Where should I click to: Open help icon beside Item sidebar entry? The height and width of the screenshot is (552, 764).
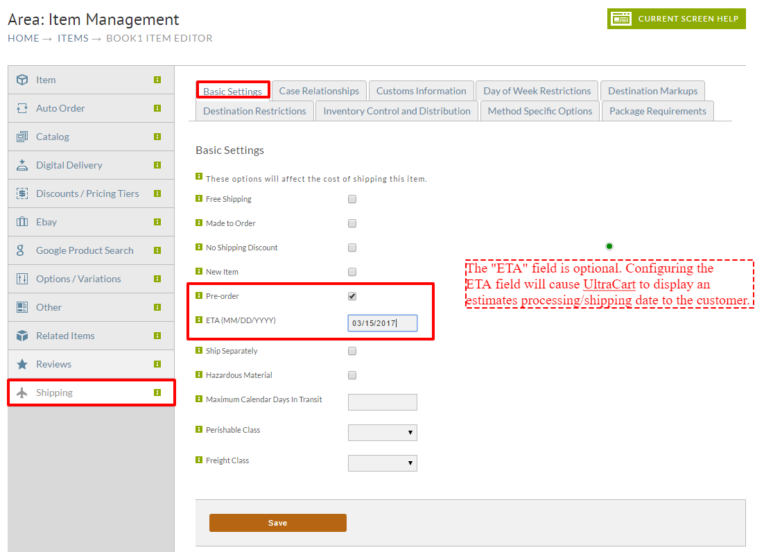click(x=157, y=80)
